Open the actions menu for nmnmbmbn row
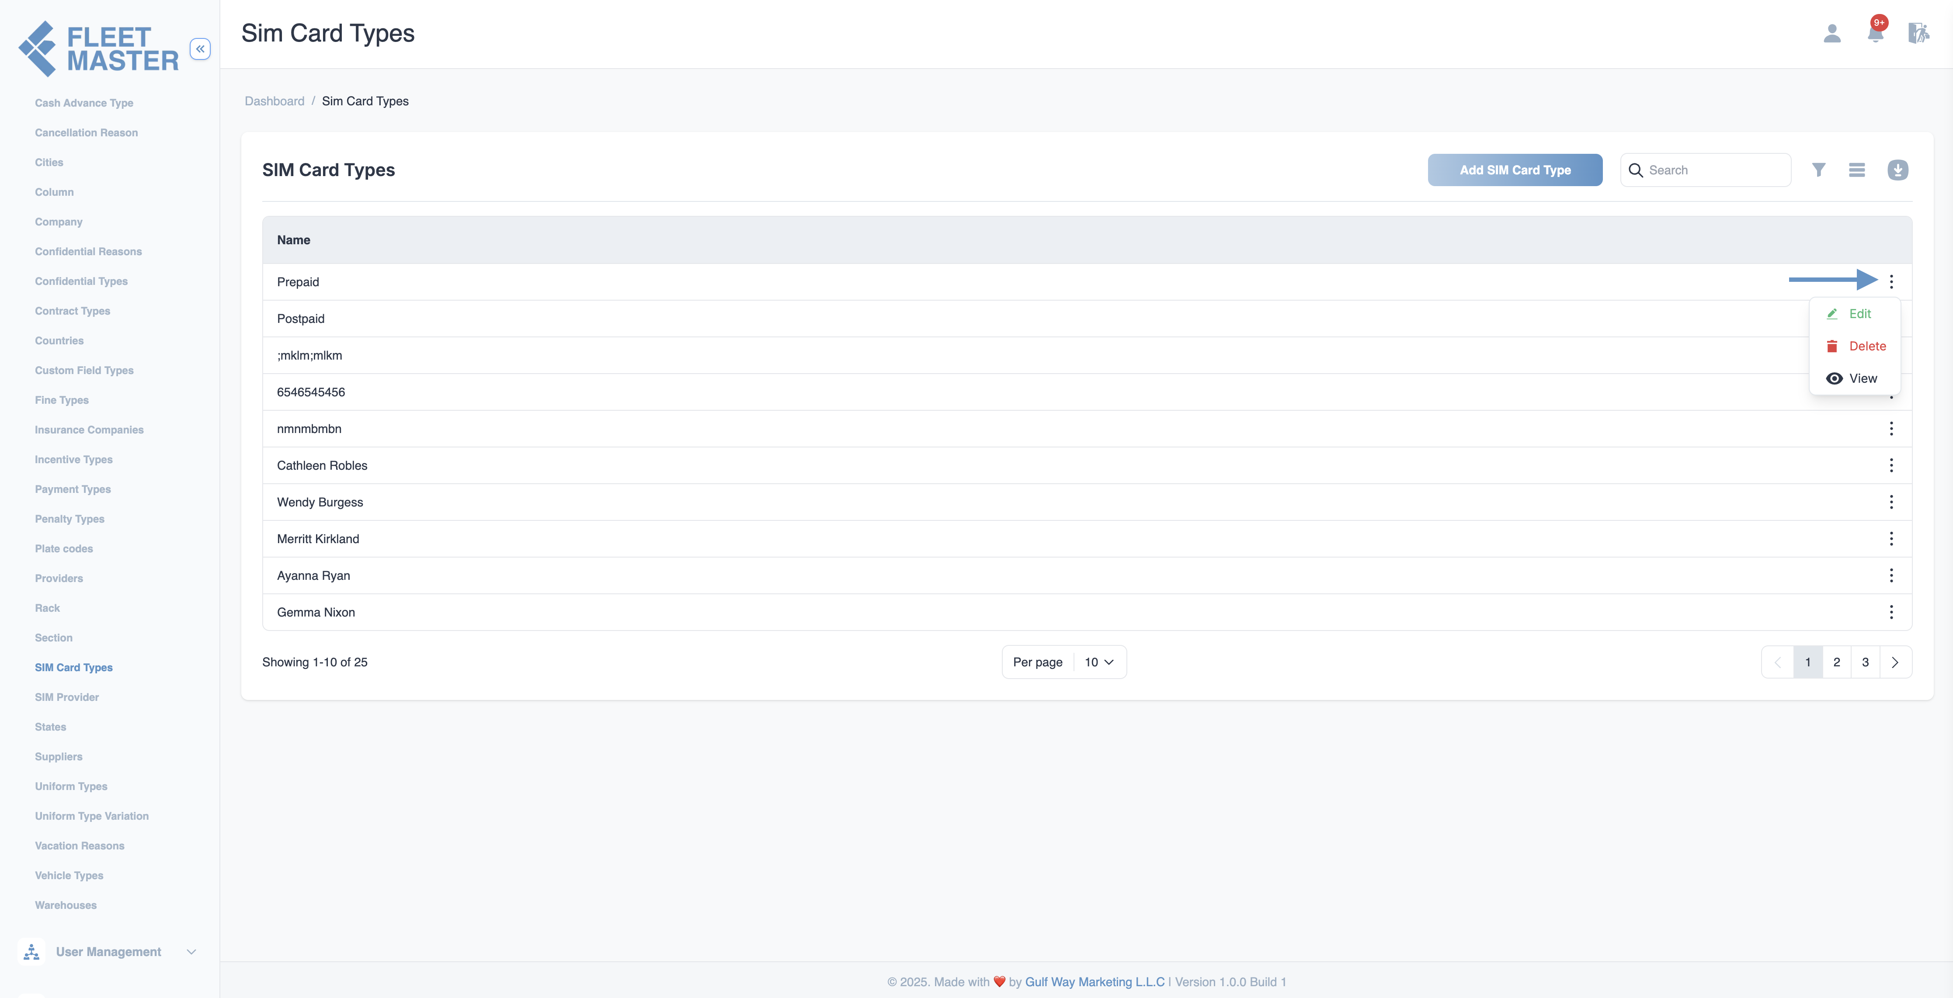 [1891, 429]
